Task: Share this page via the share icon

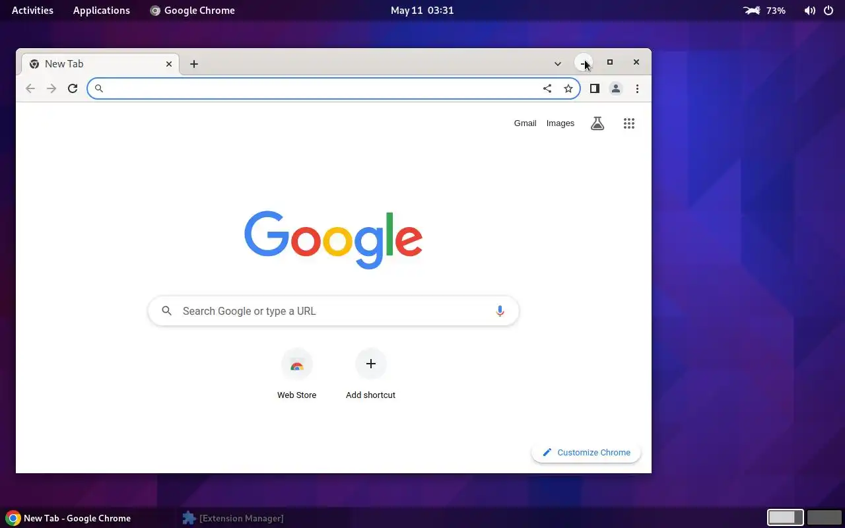Action: click(x=547, y=88)
